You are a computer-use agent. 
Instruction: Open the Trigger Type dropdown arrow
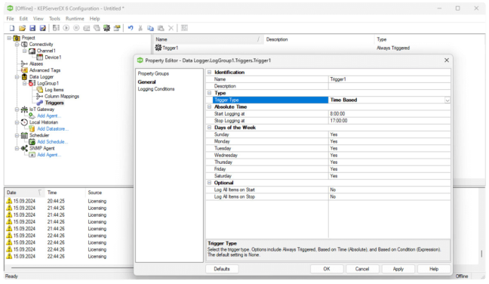pos(447,100)
